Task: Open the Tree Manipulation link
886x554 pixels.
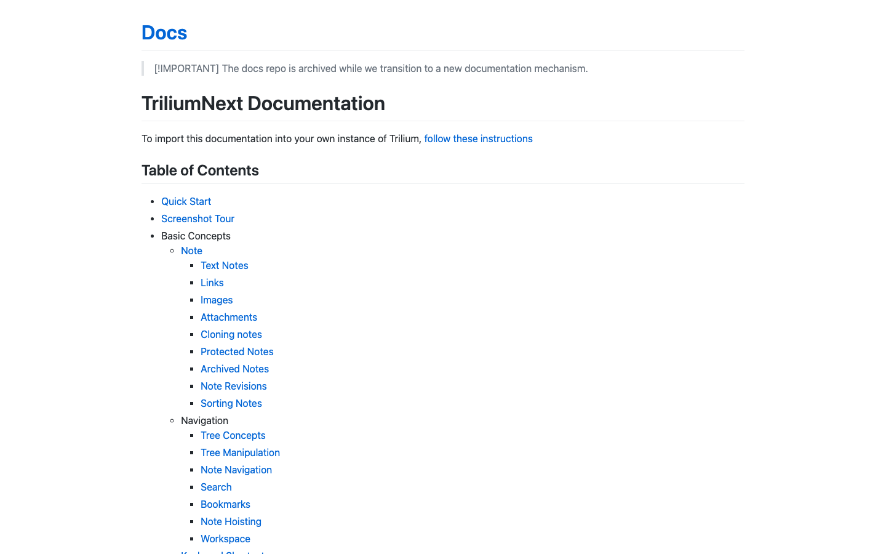Action: pos(240,453)
